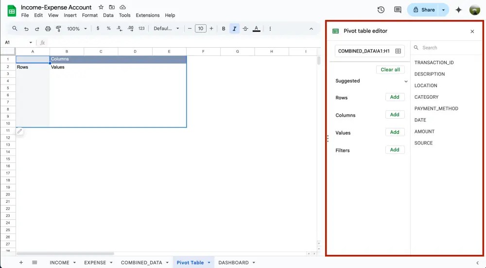Open the zoom 100% dropdown
486x268 pixels.
[x=77, y=29]
